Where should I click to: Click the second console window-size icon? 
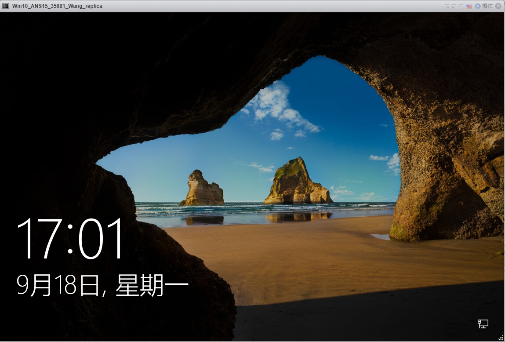pos(454,7)
